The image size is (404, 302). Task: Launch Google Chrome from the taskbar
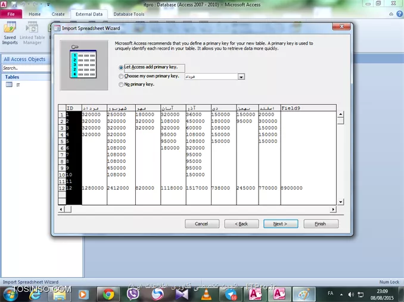click(x=108, y=294)
